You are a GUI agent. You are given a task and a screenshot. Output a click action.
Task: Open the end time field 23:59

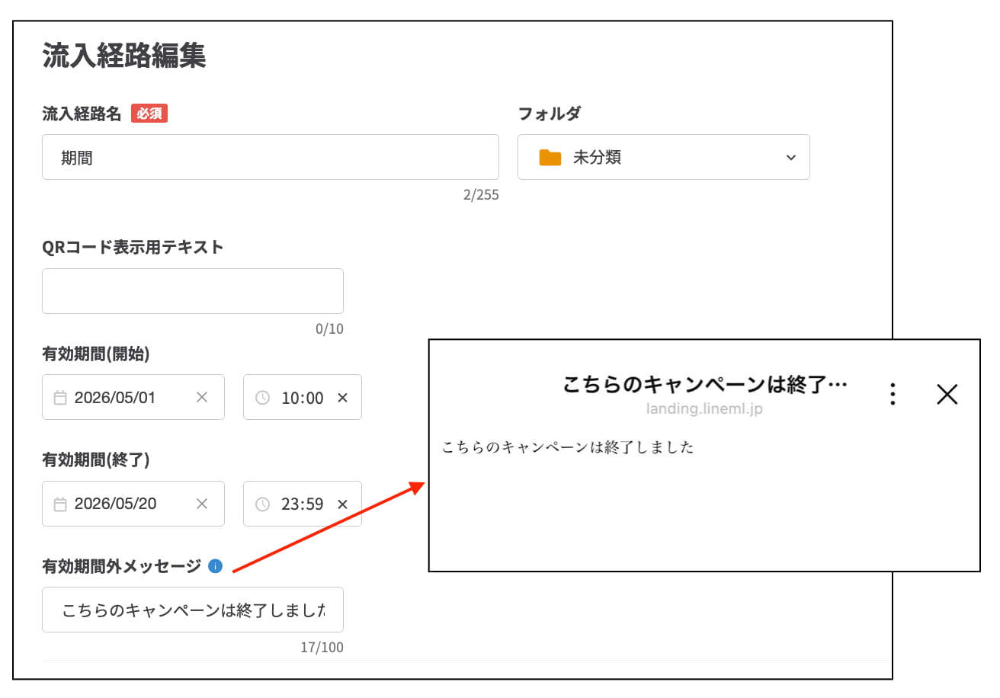pos(302,504)
